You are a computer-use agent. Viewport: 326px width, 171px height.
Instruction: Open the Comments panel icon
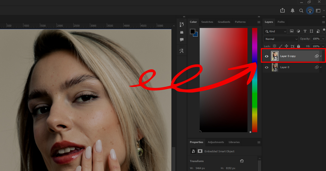[x=182, y=40]
